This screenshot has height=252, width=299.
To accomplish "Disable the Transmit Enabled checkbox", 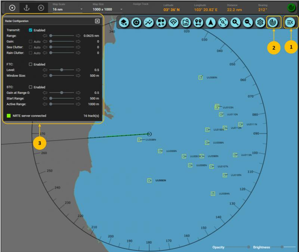I will (31, 30).
